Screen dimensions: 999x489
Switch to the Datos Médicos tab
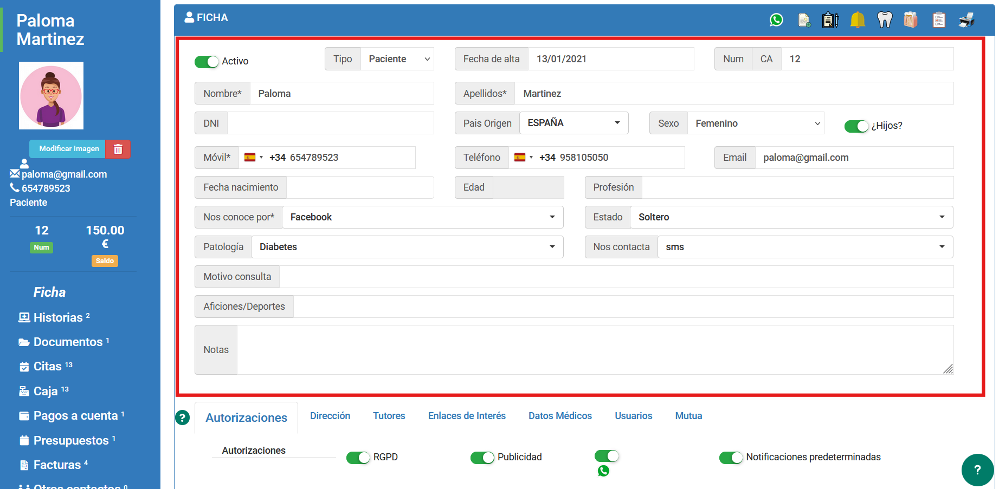[x=560, y=416]
